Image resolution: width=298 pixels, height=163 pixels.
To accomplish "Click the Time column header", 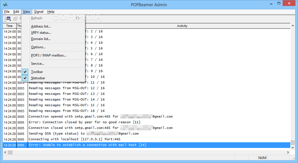I will [x=9, y=26].
